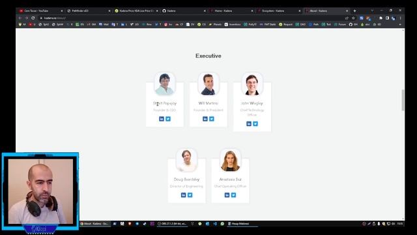This screenshot has height=235, width=417.
Task: Open Doug Beardsley's LinkedIn icon
Action: (184, 195)
